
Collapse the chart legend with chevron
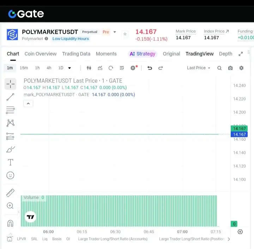pyautogui.click(x=28, y=103)
